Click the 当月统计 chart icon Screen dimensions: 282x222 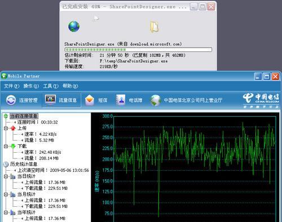click(13, 194)
